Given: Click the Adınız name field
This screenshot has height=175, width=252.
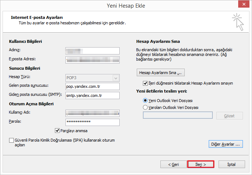Looking at the screenshot, I should pyautogui.click(x=92, y=50).
